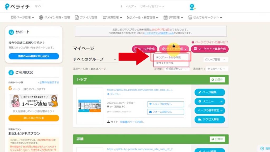Open ドメイン取得・管理 in the navigation bar
Image resolution: width=270 pixels, height=152 pixels.
pyautogui.click(x=54, y=17)
